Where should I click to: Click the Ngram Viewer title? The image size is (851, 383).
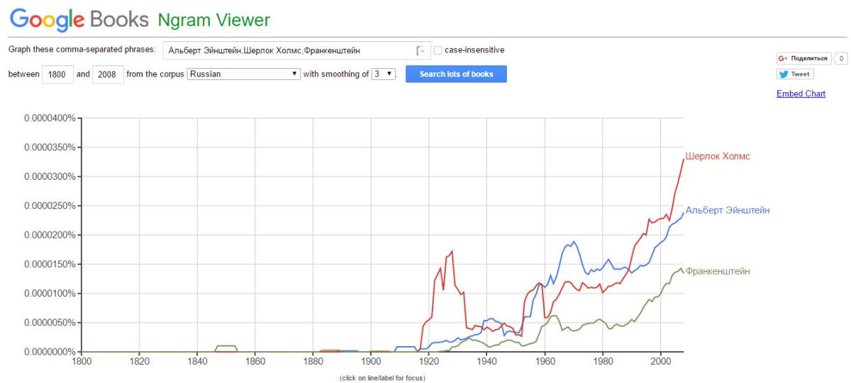coord(213,20)
